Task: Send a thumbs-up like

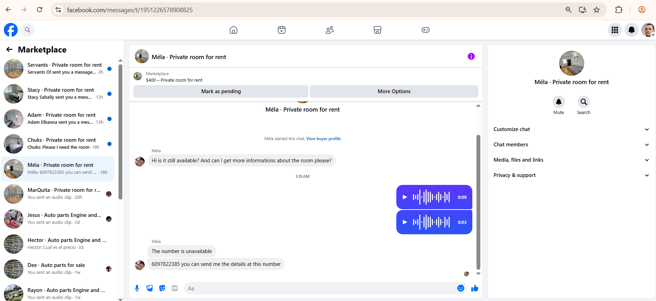Action: pyautogui.click(x=475, y=288)
